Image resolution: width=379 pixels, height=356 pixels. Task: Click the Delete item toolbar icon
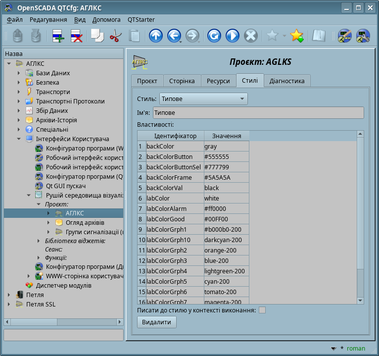coord(76,36)
